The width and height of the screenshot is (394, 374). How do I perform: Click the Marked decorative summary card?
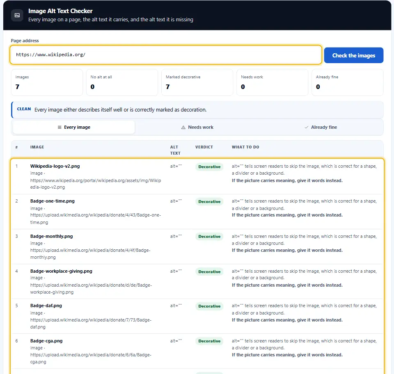coord(197,82)
